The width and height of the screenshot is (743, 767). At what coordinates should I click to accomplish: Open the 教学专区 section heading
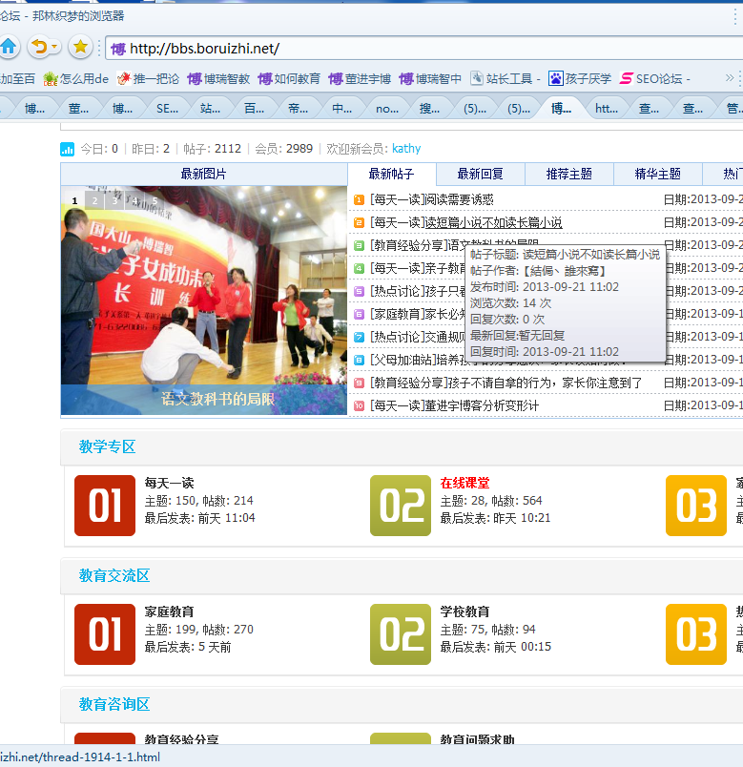pyautogui.click(x=107, y=446)
